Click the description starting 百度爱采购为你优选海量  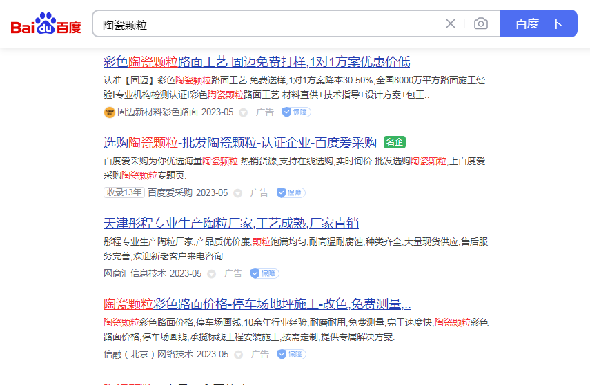coord(294,168)
